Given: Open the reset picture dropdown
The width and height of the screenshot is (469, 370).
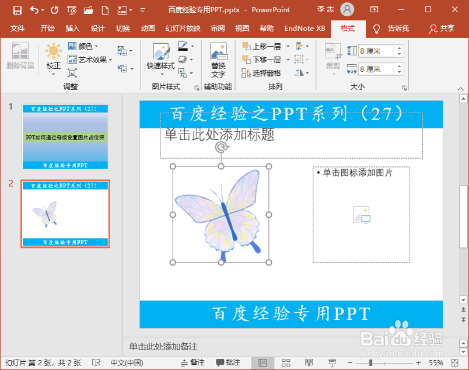Looking at the screenshot, I should click(125, 68).
